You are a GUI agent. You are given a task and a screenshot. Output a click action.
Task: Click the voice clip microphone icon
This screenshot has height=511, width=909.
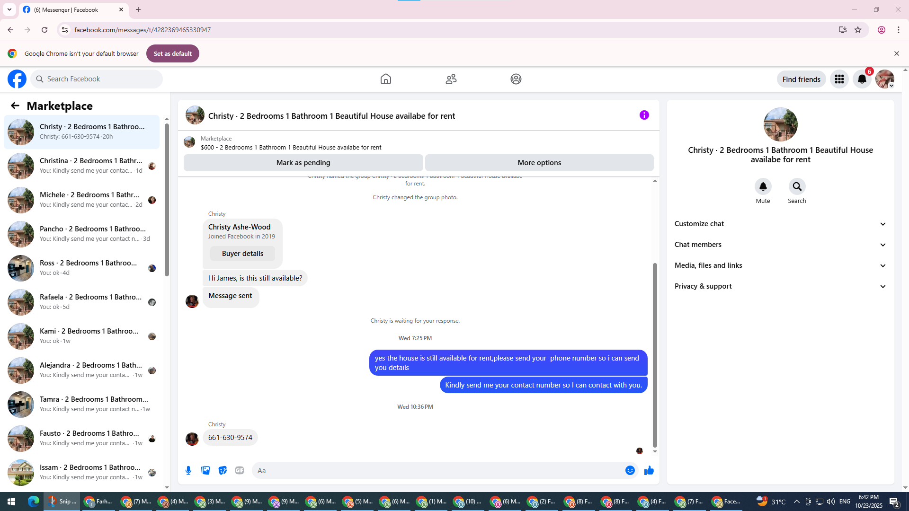click(x=188, y=470)
